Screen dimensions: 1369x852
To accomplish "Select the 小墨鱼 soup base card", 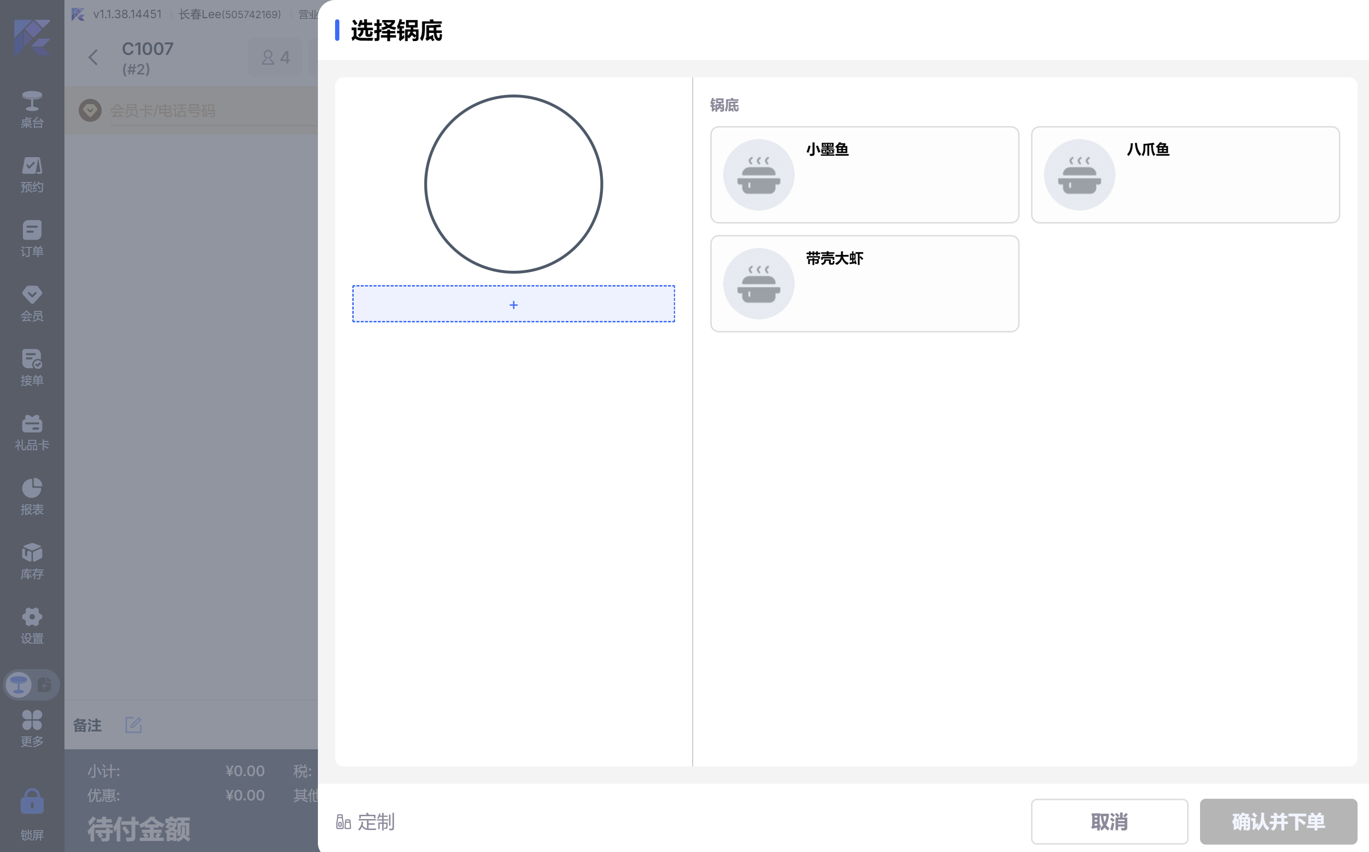I will (864, 175).
